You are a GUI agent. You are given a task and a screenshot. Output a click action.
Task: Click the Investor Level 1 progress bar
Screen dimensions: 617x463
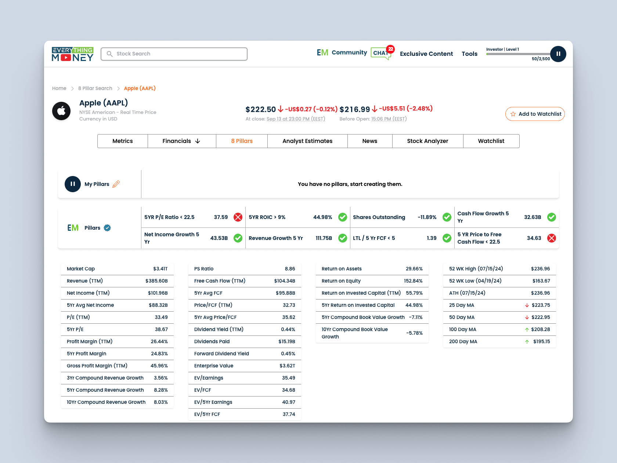pyautogui.click(x=518, y=54)
